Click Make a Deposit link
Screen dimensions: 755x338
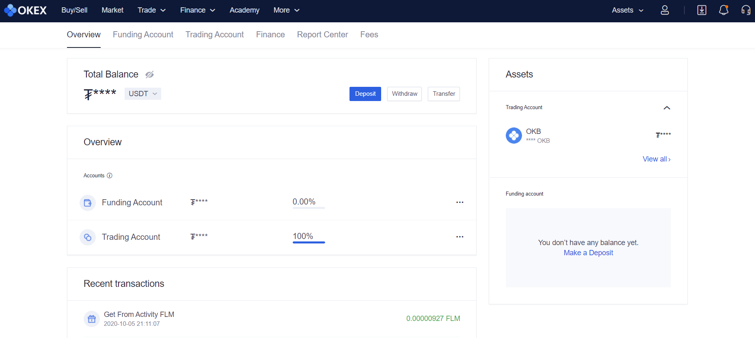(588, 253)
